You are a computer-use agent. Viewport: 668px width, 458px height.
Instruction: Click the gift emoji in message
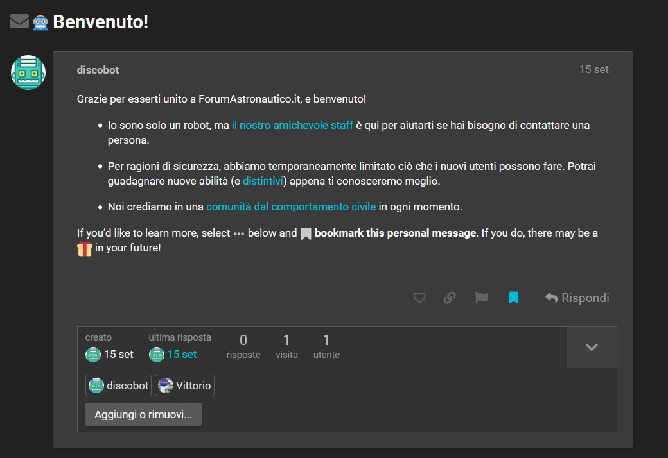84,249
